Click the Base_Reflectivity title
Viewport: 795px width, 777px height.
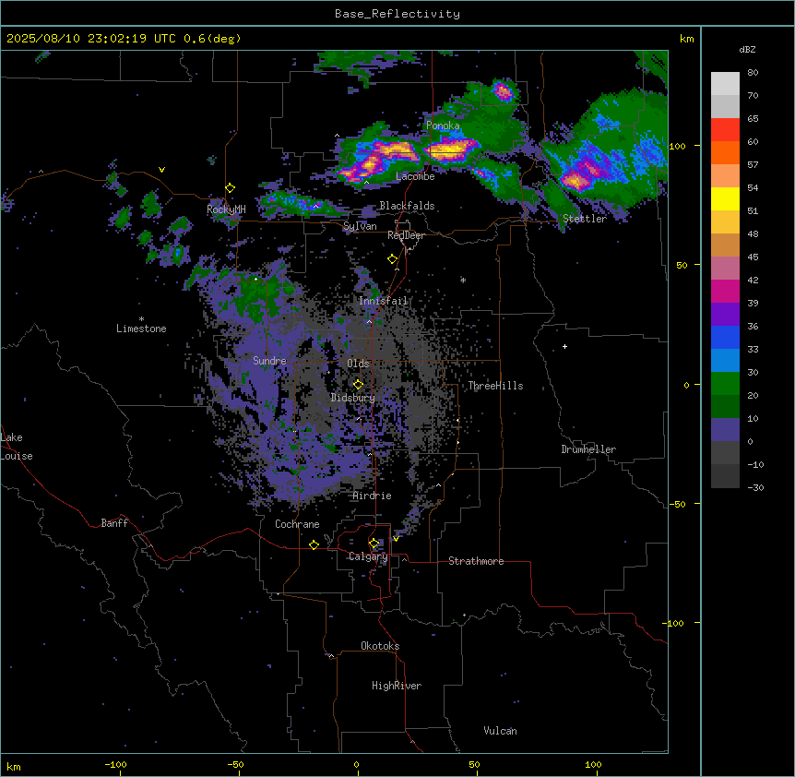point(397,14)
